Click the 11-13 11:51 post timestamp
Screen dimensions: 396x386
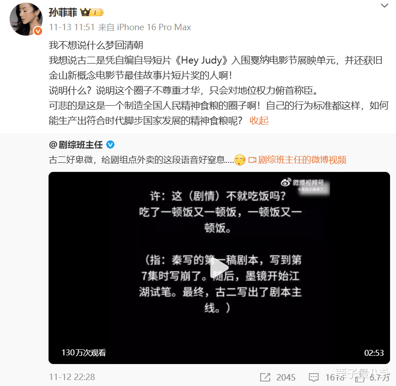(x=72, y=27)
